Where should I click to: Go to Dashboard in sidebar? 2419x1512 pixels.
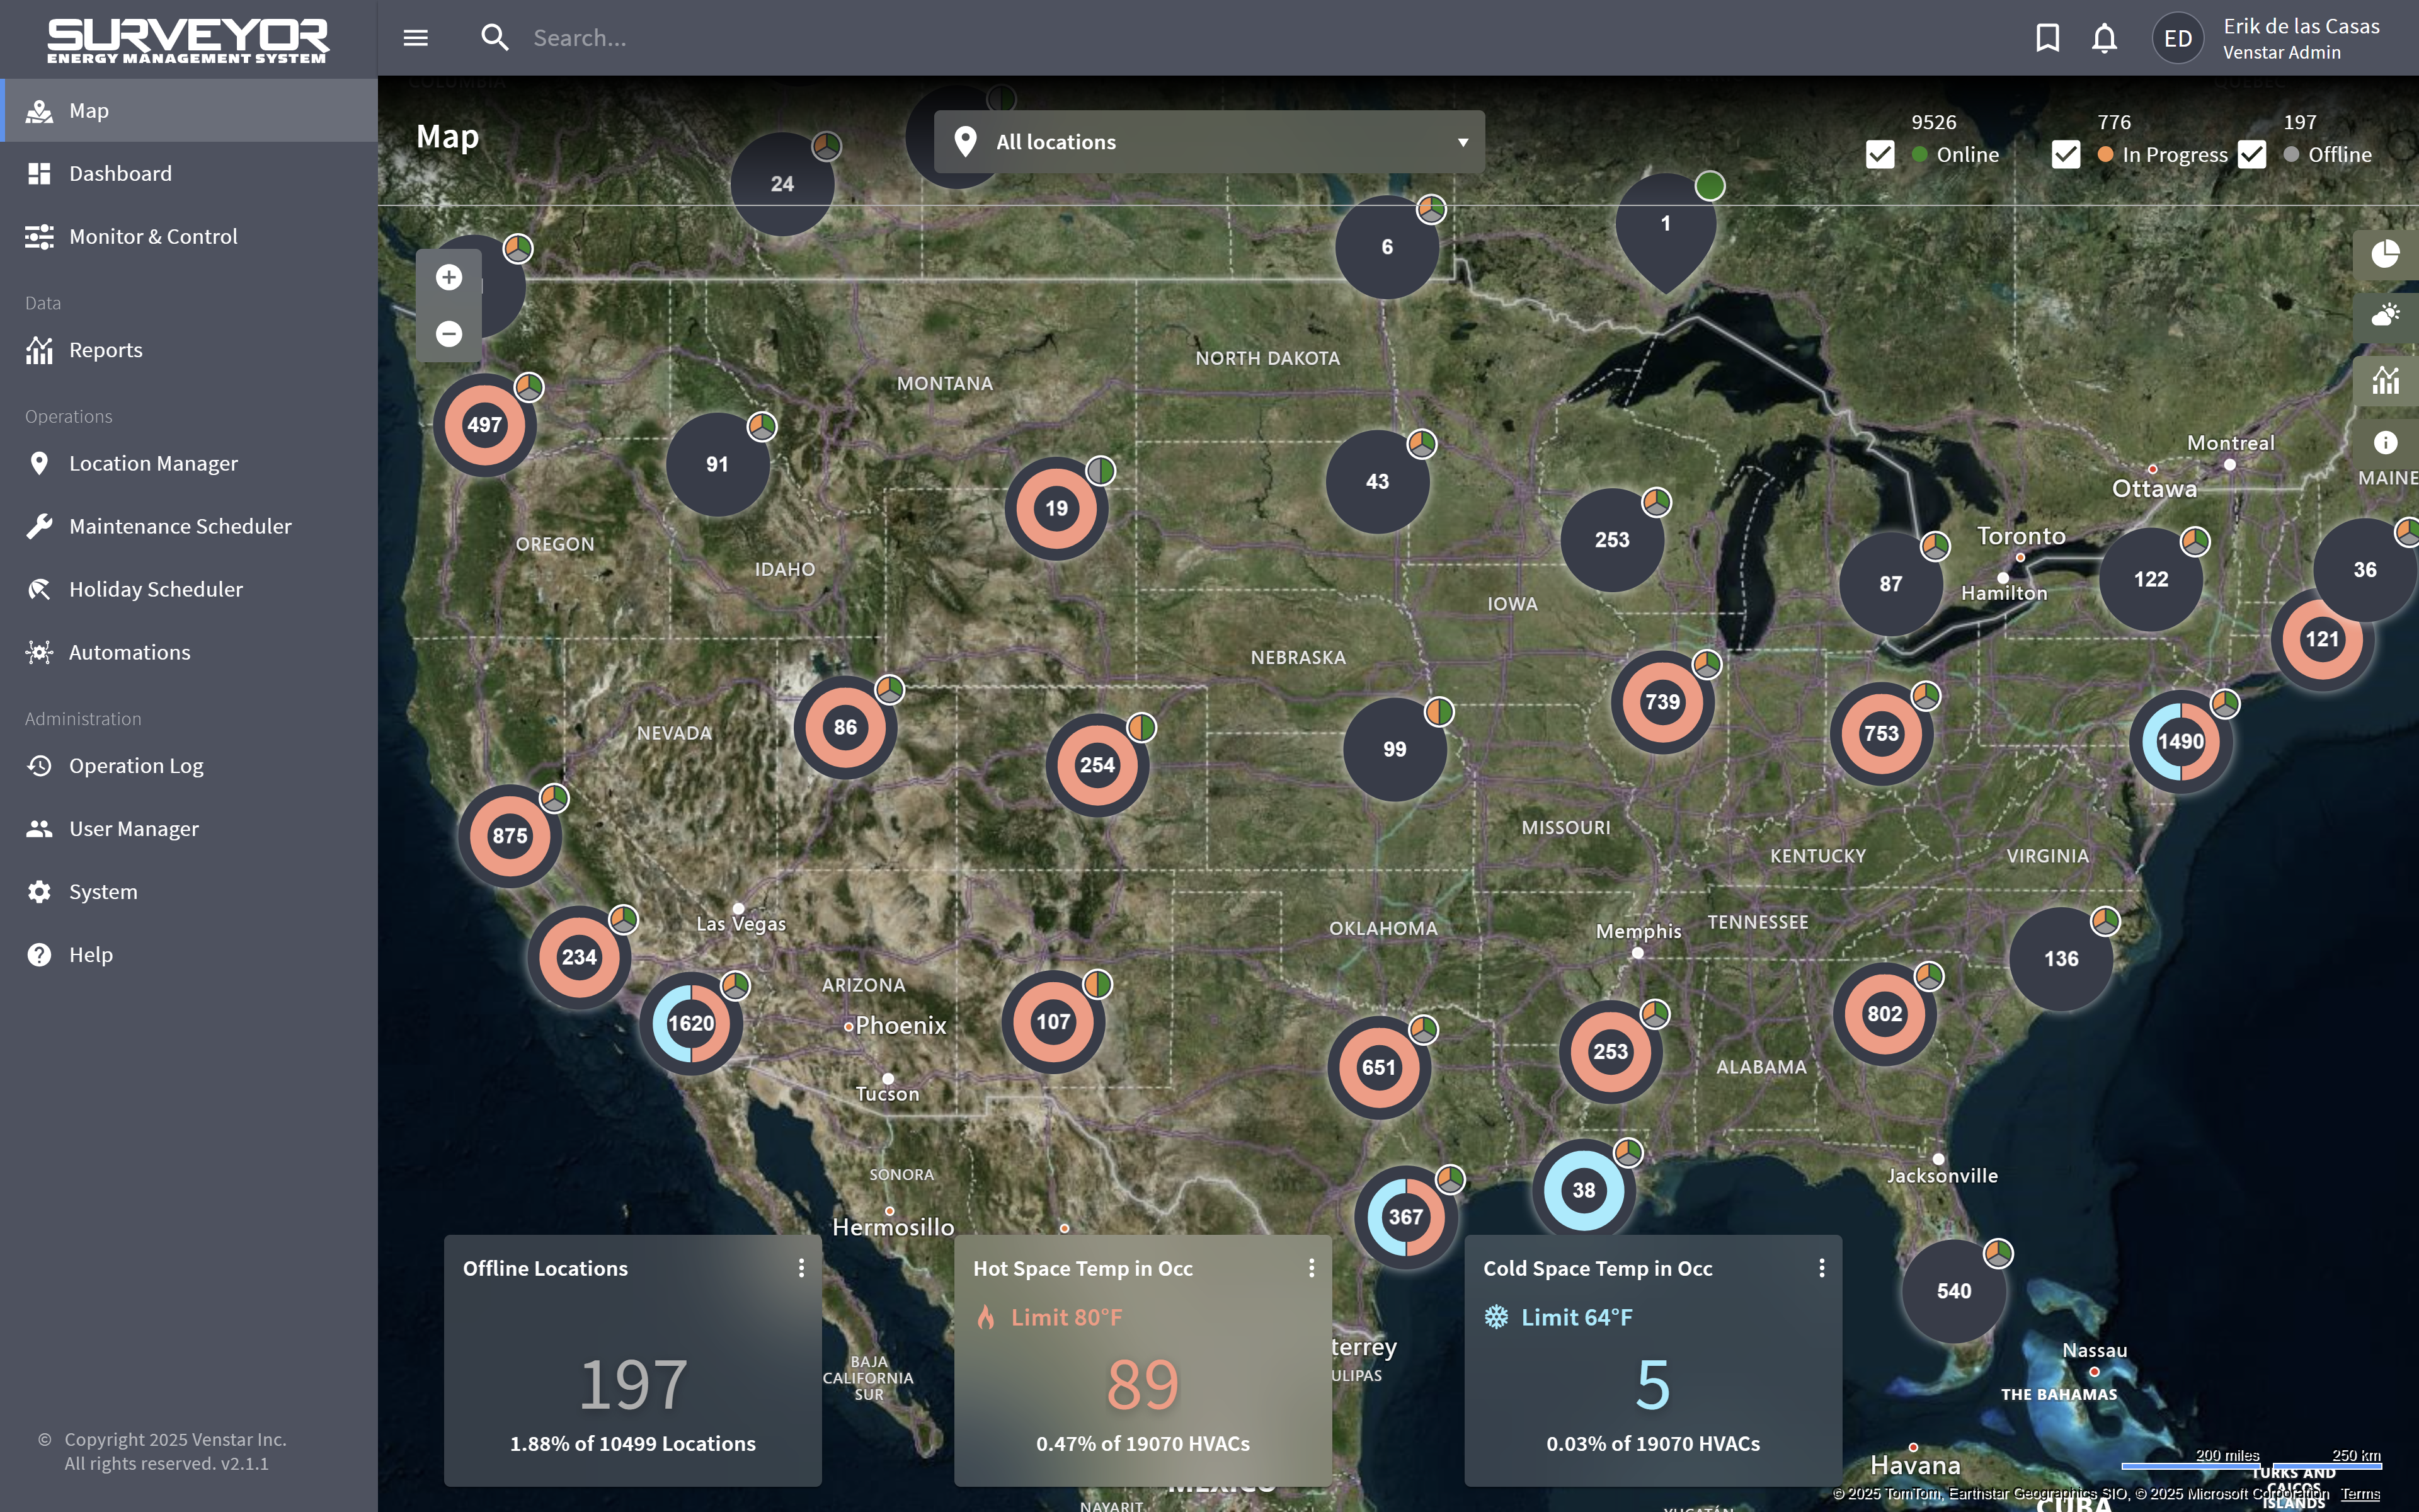120,174
